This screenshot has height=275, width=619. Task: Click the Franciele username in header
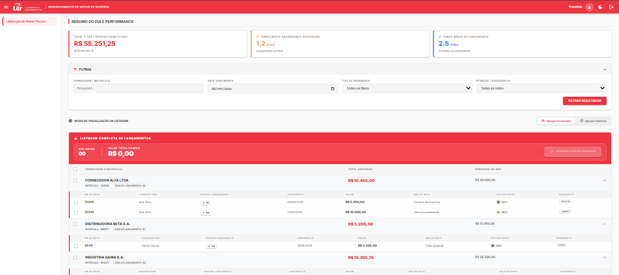pos(575,7)
